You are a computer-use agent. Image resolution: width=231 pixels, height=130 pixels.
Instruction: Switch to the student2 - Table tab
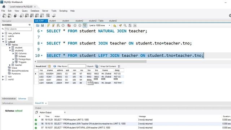(96, 21)
